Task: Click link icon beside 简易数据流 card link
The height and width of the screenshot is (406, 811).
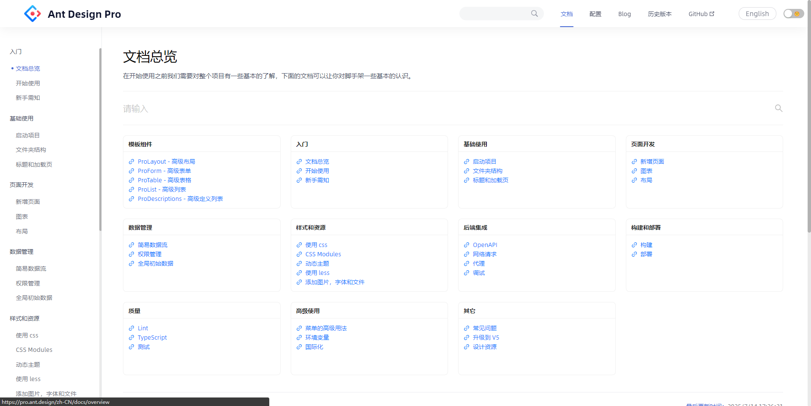Action: [x=131, y=245]
